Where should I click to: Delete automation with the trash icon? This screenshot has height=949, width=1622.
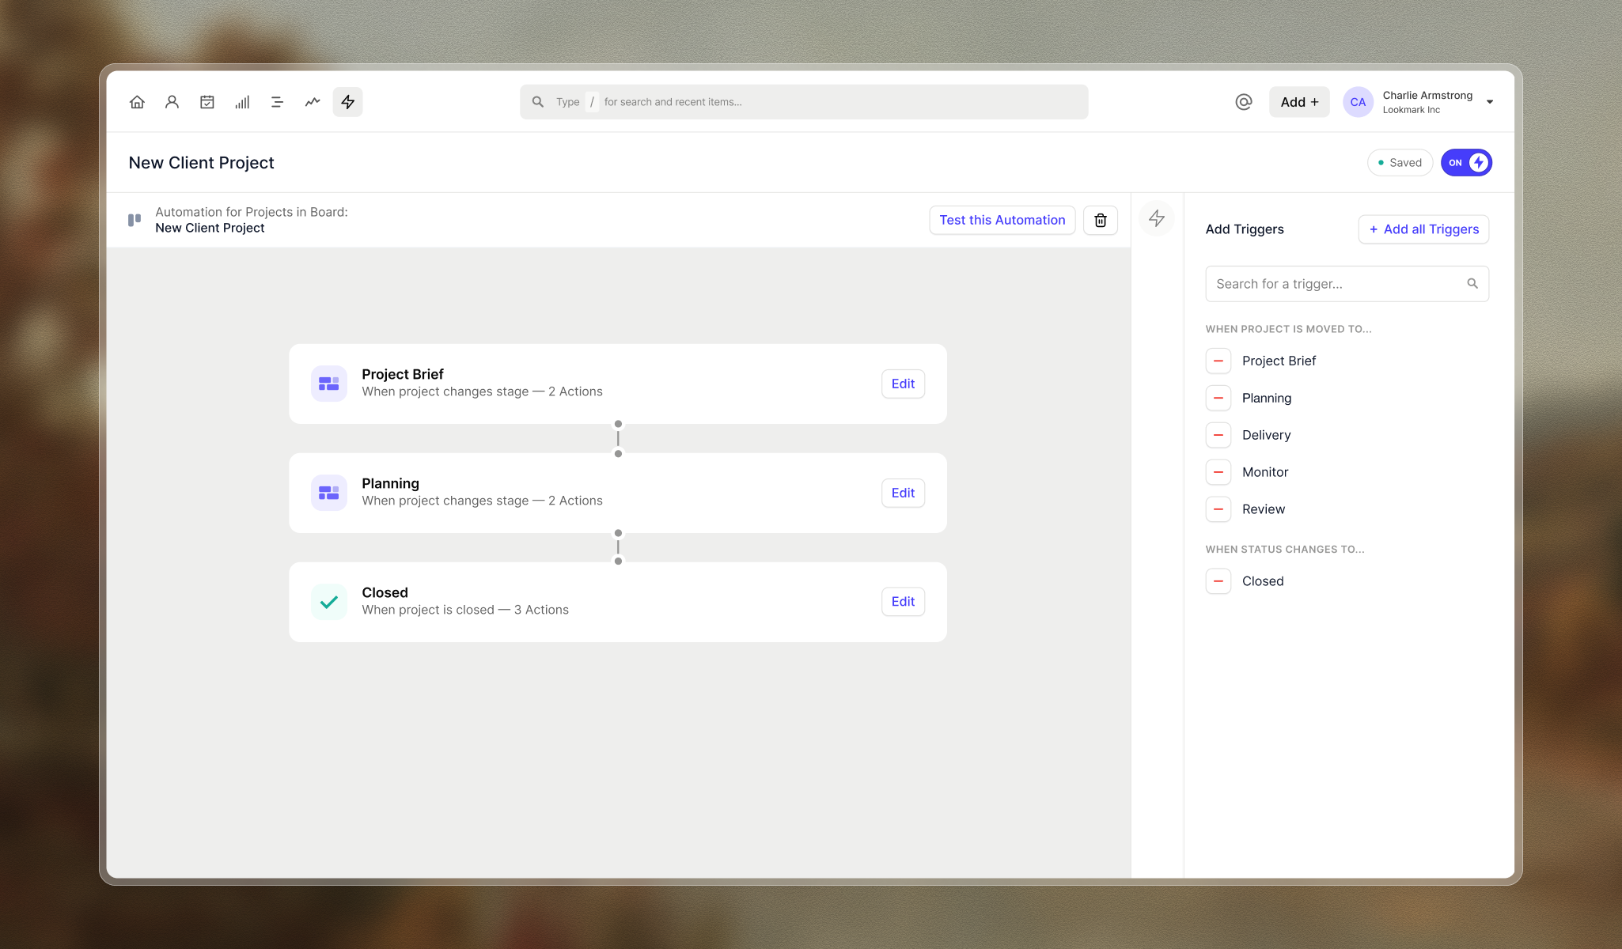pyautogui.click(x=1100, y=220)
